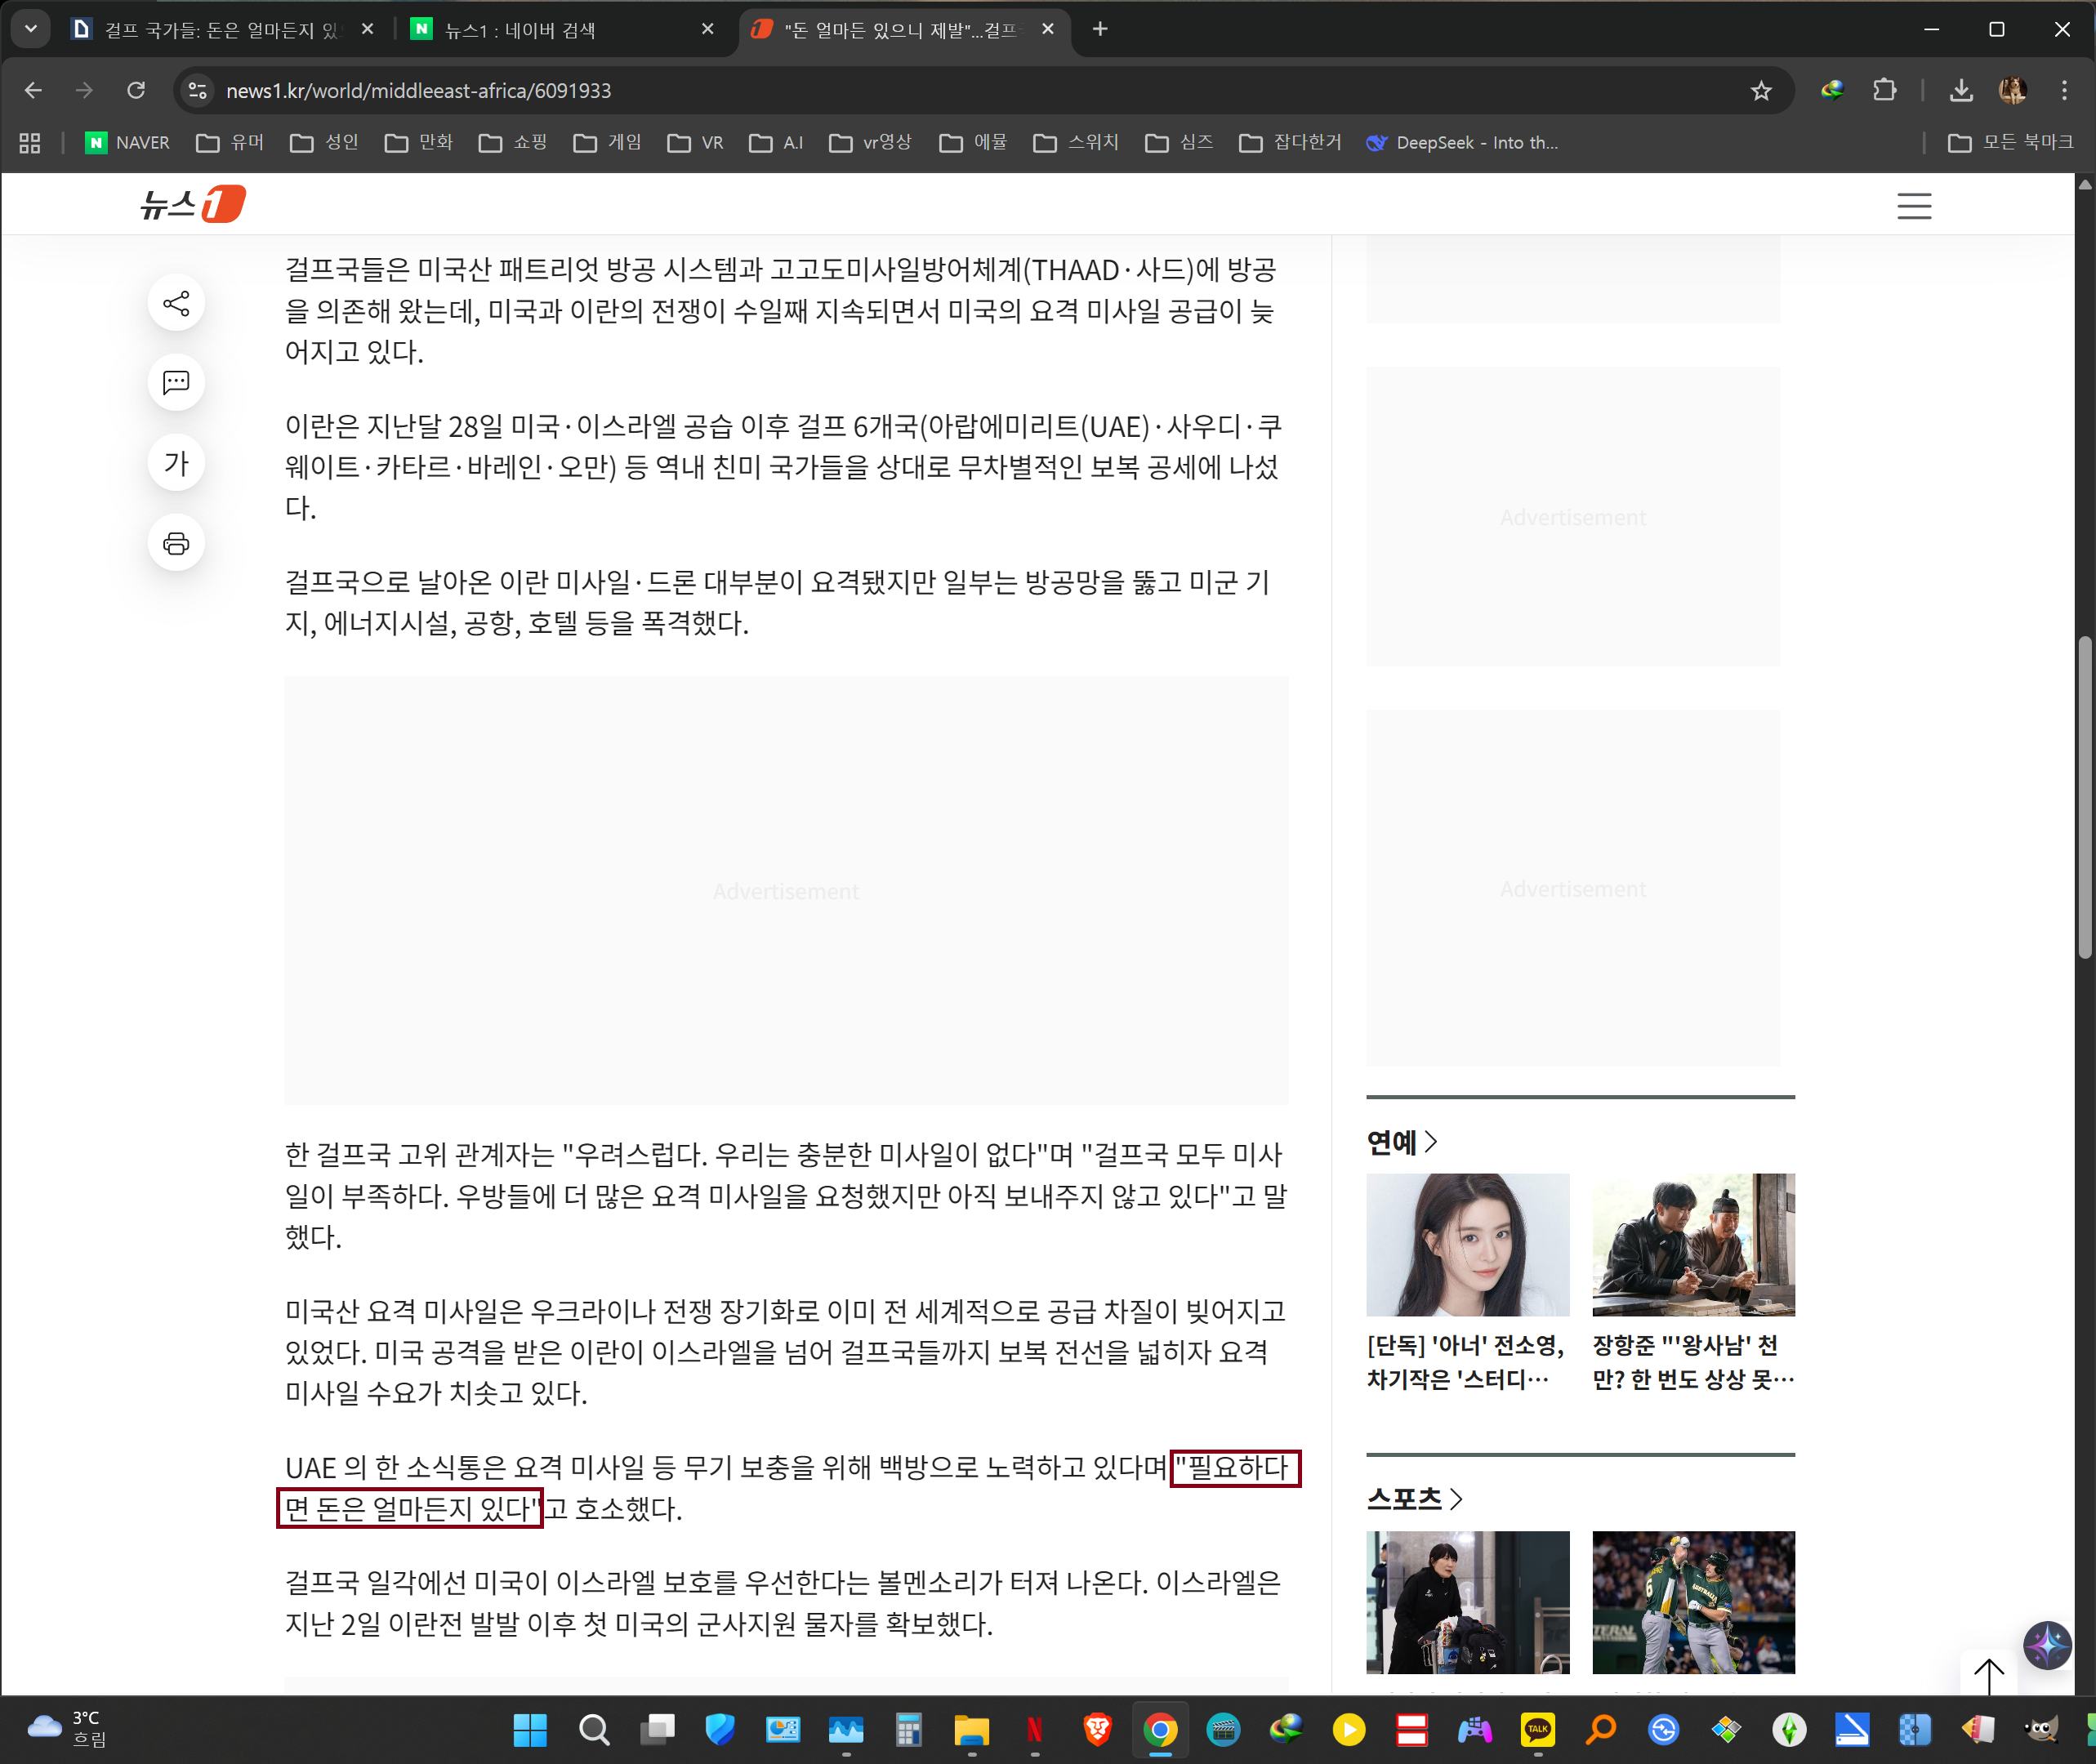The height and width of the screenshot is (1764, 2096).
Task: Click the scroll-to-top arrow button
Action: pos(1988,1675)
